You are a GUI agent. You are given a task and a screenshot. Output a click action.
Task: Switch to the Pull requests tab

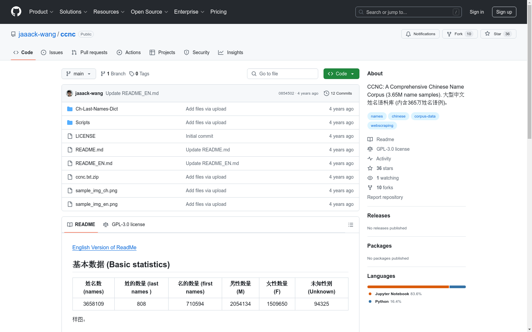pos(89,52)
